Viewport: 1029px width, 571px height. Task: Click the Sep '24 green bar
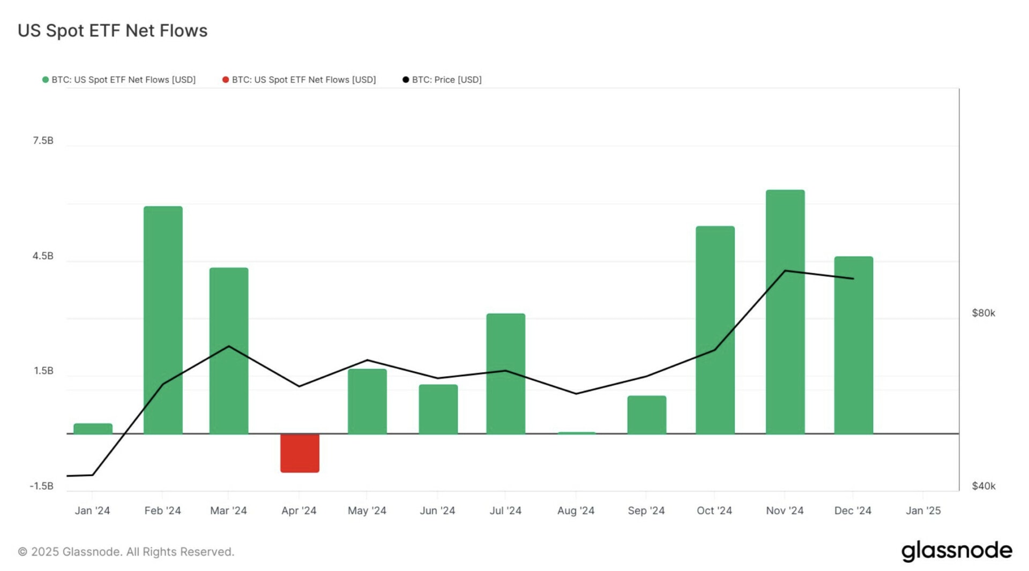(x=646, y=415)
